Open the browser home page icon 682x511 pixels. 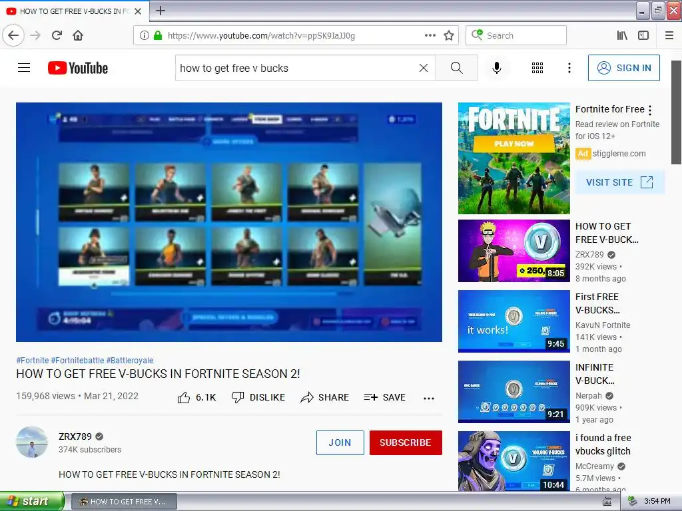(x=78, y=35)
